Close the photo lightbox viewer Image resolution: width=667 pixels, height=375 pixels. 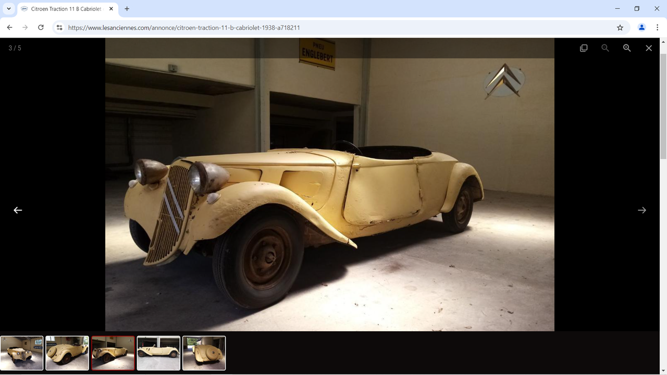(649, 48)
